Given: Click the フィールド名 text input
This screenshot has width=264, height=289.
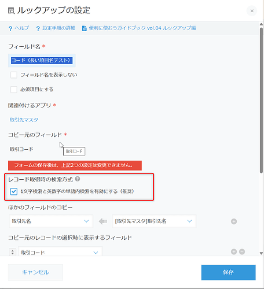Looking at the screenshot, I should [x=42, y=61].
